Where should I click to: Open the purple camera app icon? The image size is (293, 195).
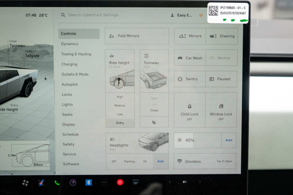[x=73, y=182]
